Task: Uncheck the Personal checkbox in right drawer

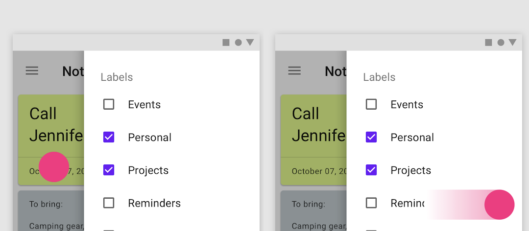Action: (x=371, y=137)
